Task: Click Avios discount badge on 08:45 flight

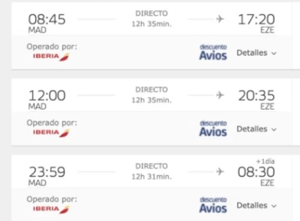Action: 213,53
